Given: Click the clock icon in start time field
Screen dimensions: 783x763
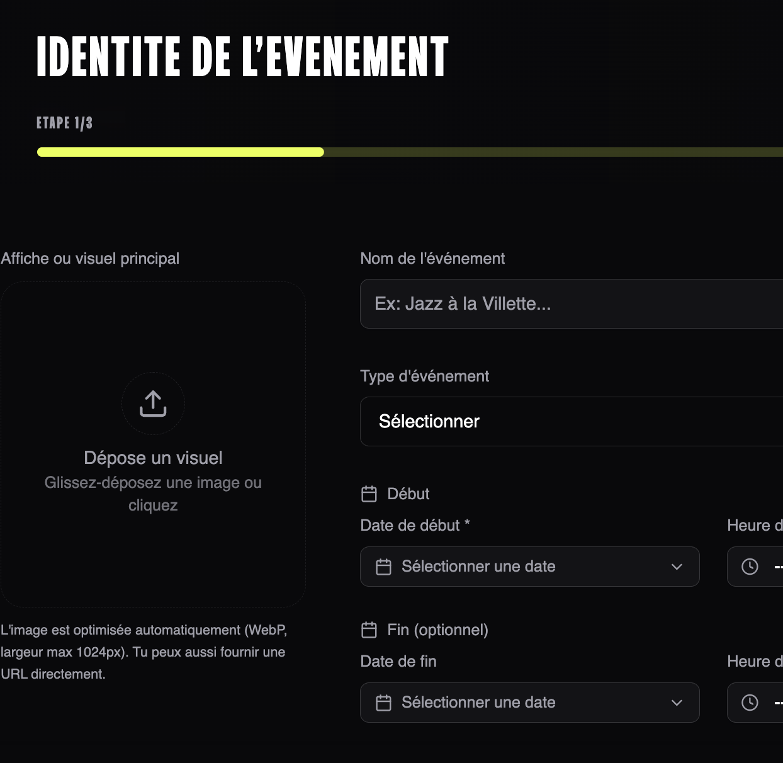Looking at the screenshot, I should (750, 567).
